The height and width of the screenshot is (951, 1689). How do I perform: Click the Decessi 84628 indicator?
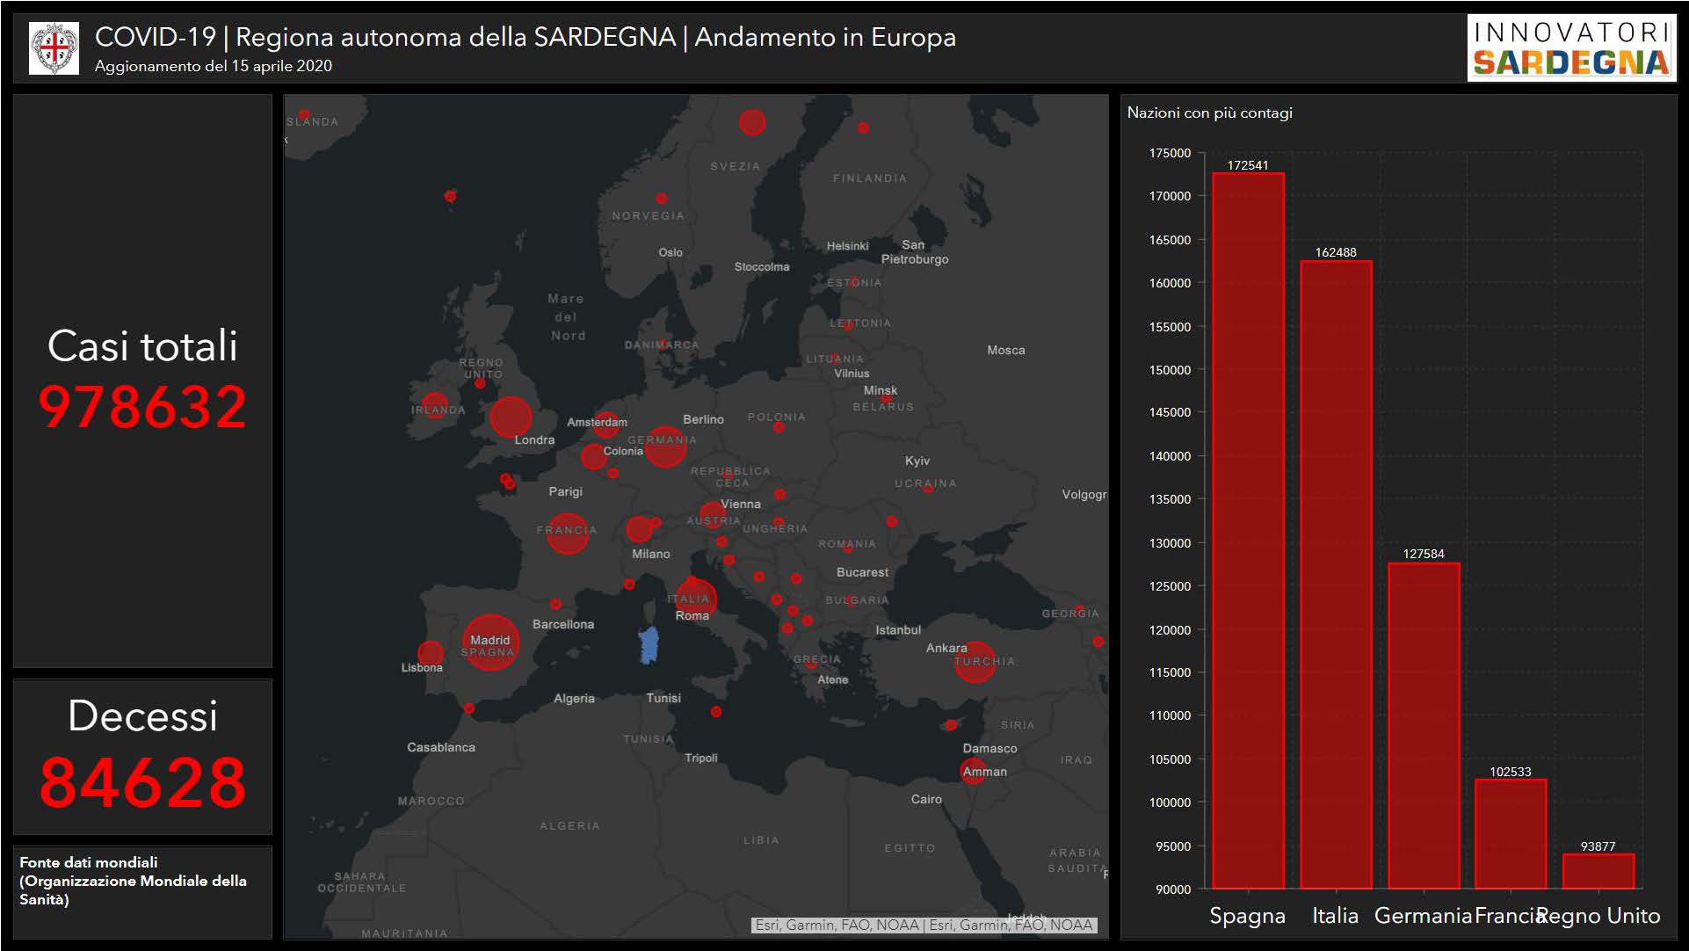(x=142, y=756)
